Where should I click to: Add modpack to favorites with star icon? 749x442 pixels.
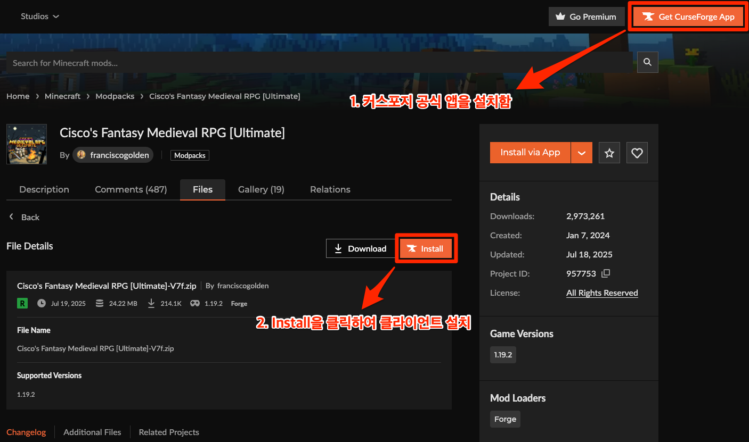click(x=609, y=153)
